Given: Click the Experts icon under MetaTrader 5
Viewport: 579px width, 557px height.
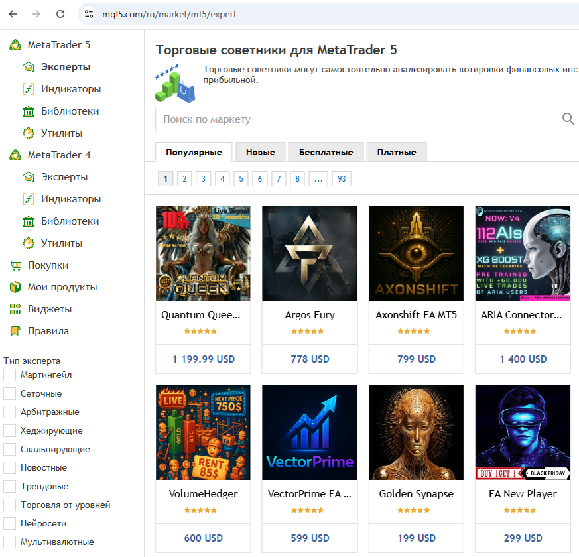Looking at the screenshot, I should click(x=29, y=67).
